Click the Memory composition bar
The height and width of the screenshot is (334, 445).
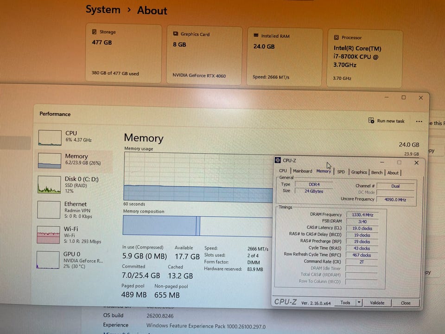[x=197, y=226]
